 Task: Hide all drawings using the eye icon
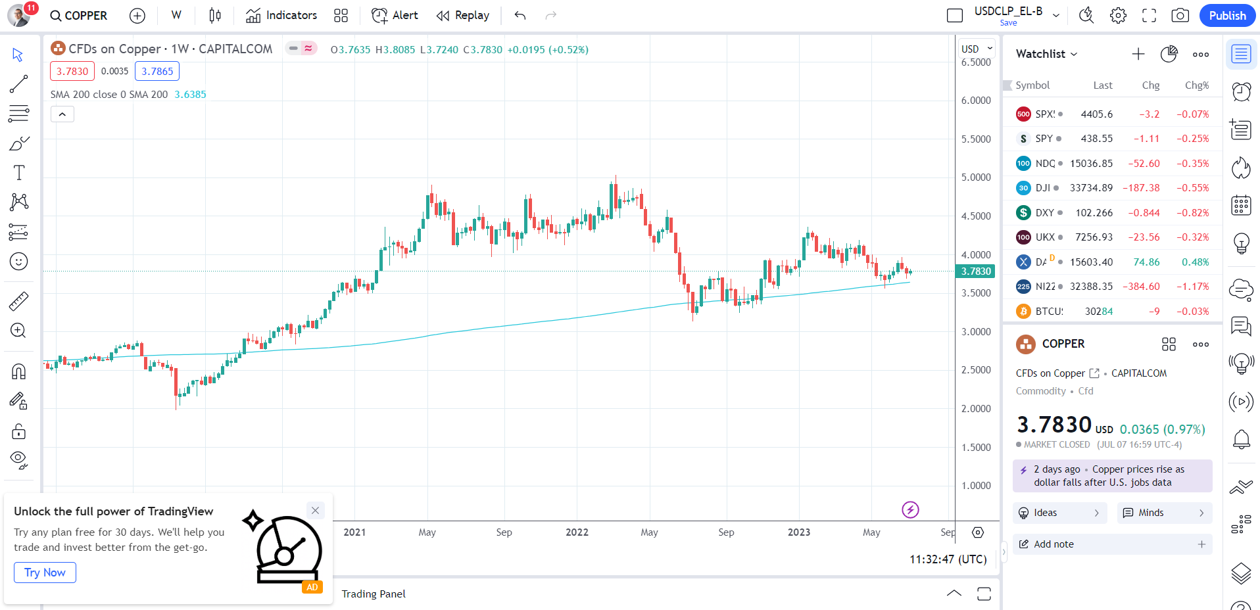(19, 459)
